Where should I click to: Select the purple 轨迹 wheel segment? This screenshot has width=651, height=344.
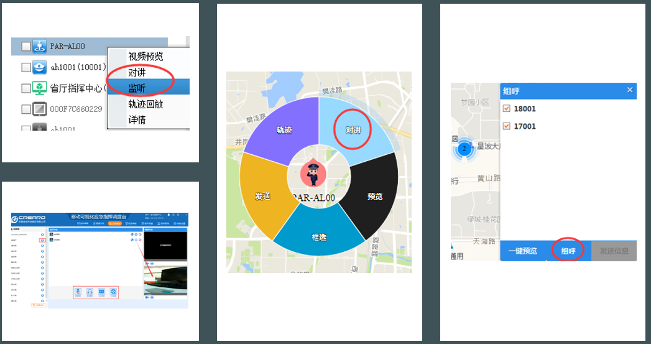[x=284, y=131]
